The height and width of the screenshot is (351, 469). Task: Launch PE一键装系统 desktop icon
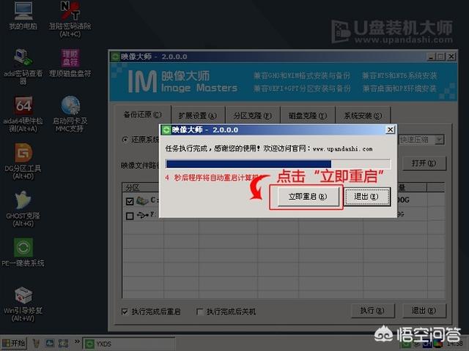pyautogui.click(x=23, y=252)
